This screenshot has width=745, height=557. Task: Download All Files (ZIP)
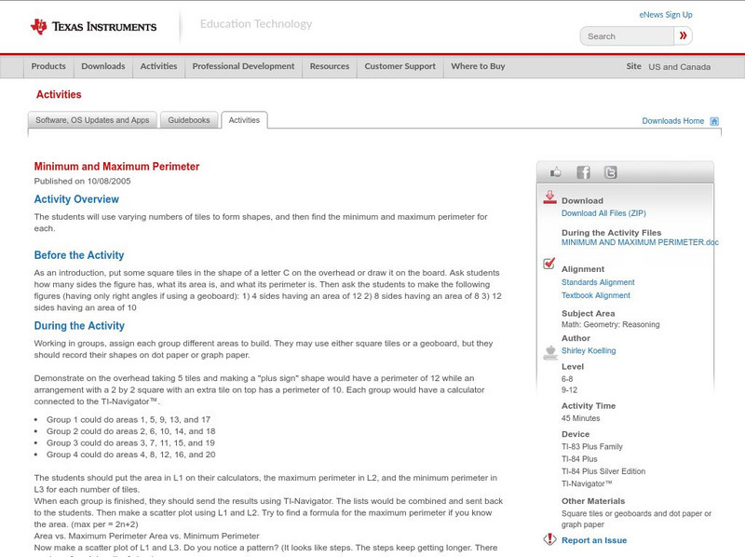603,212
